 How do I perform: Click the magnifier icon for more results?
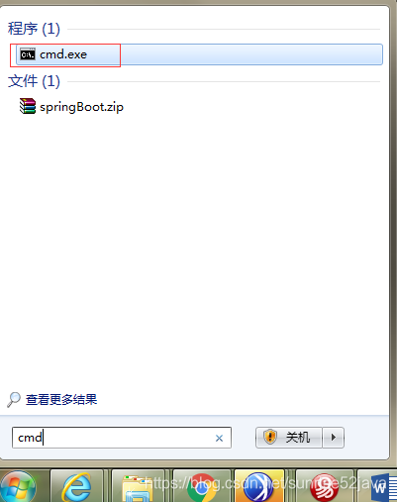[x=14, y=400]
